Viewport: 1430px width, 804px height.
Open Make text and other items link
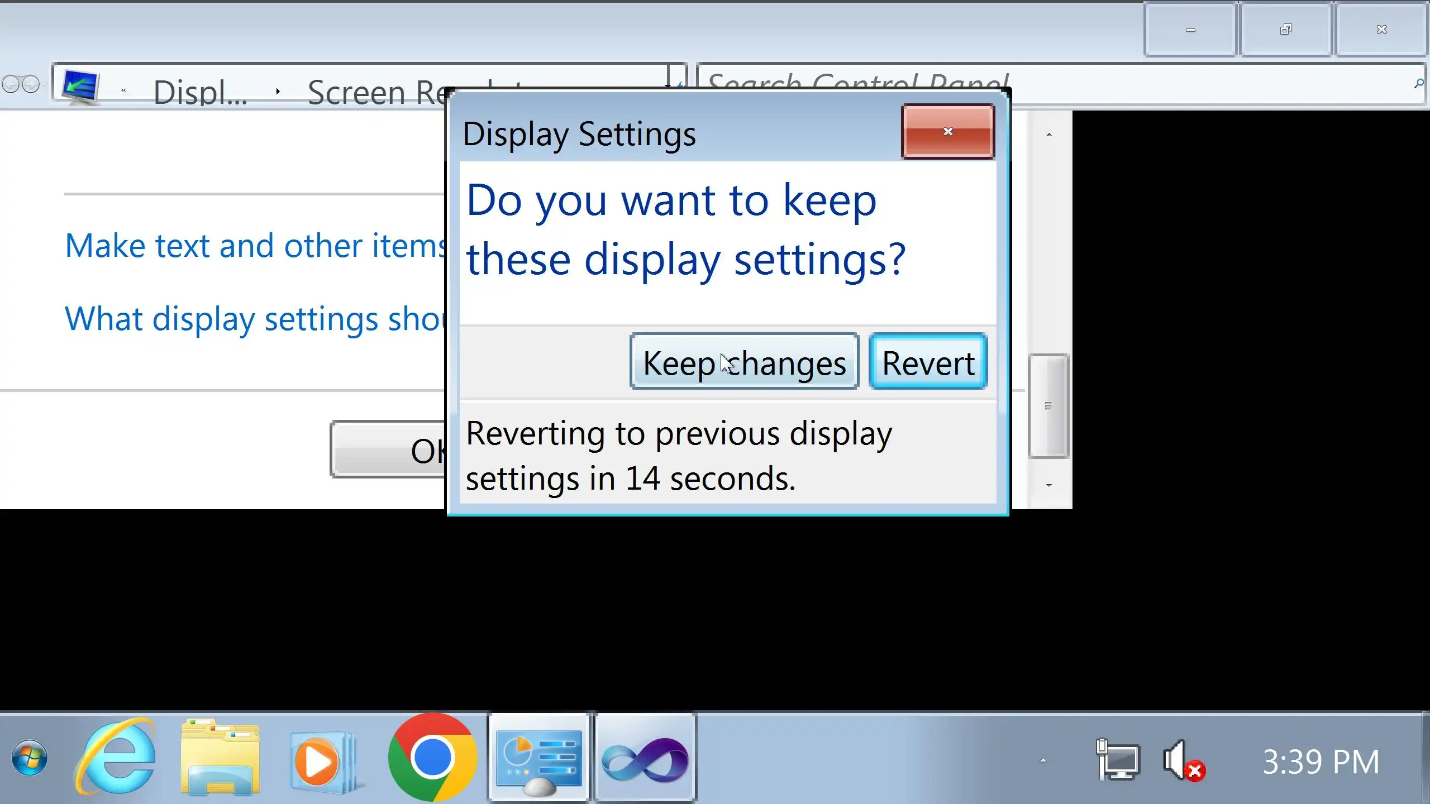(255, 246)
